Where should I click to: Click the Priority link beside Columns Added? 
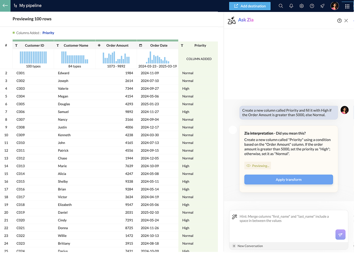48,33
